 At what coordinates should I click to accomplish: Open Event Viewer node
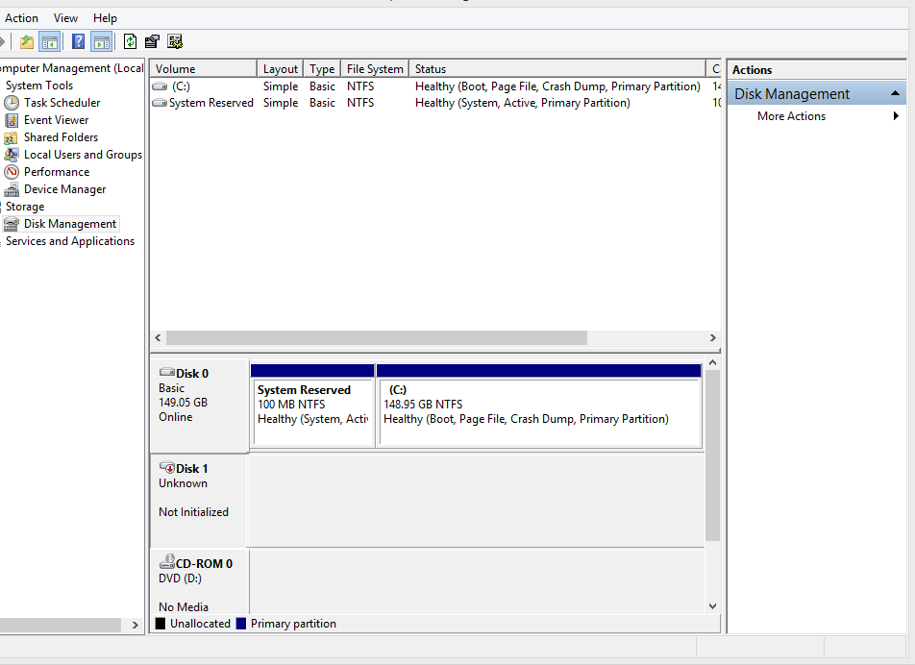[x=56, y=120]
